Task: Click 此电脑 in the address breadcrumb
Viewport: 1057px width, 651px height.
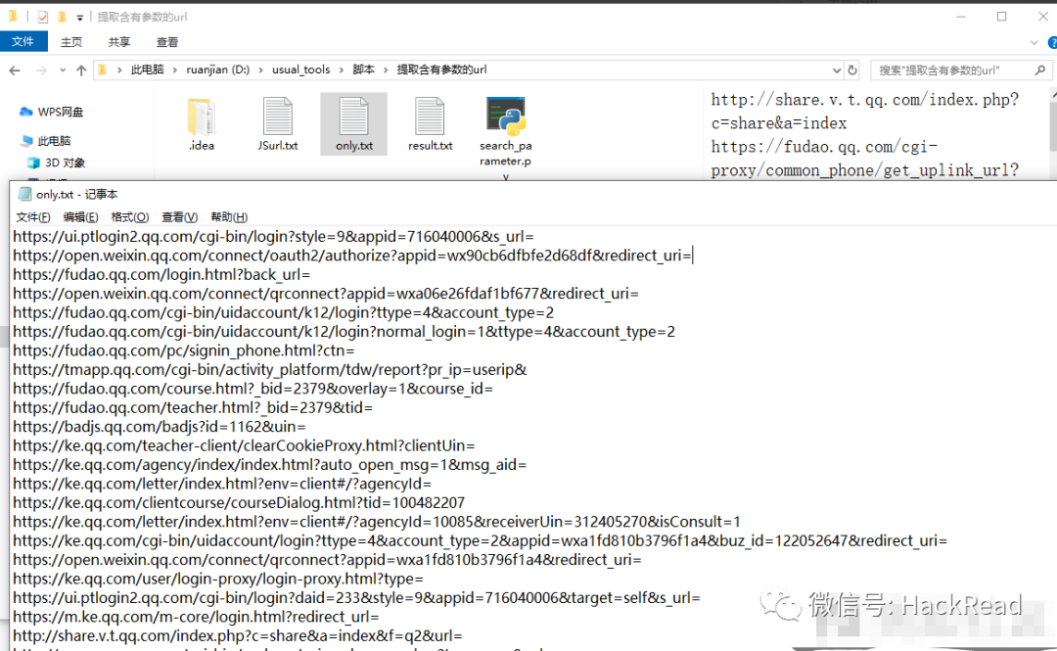Action: coord(147,70)
